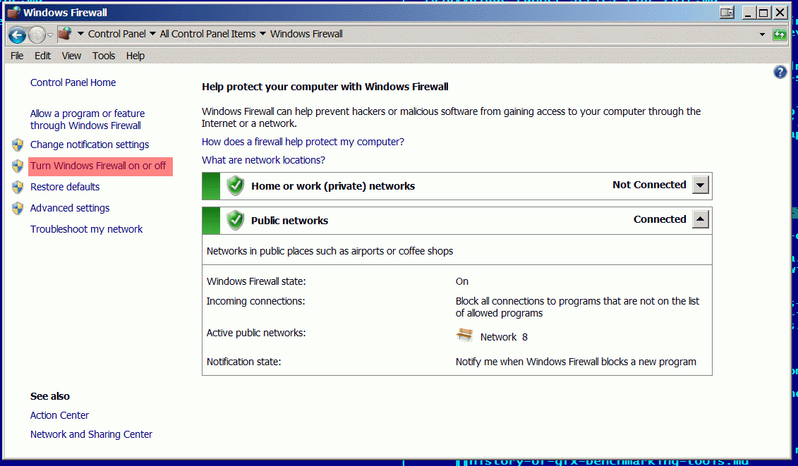This screenshot has width=798, height=466.
Task: Go back using the Back arrow button
Action: pyautogui.click(x=17, y=35)
